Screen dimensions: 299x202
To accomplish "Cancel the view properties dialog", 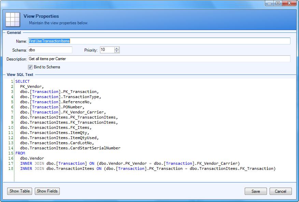I will [x=281, y=191].
